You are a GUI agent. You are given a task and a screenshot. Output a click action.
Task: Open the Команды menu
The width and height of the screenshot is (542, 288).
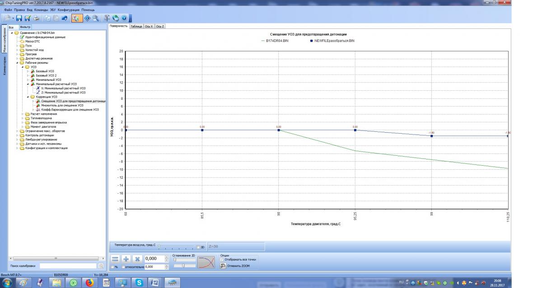tap(41, 9)
